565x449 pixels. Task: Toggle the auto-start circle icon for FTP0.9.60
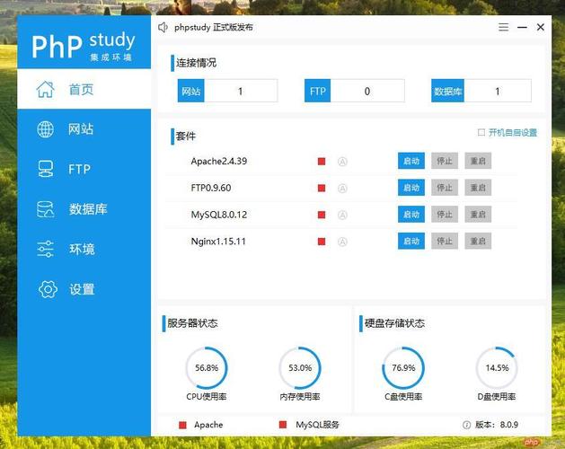pyautogui.click(x=342, y=189)
